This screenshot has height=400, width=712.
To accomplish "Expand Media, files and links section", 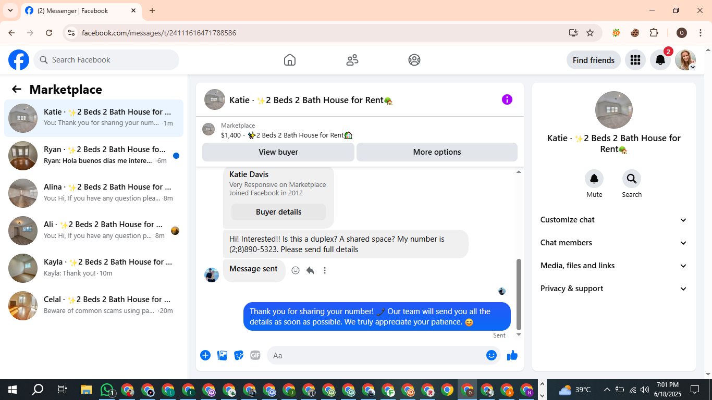I will pyautogui.click(x=614, y=266).
